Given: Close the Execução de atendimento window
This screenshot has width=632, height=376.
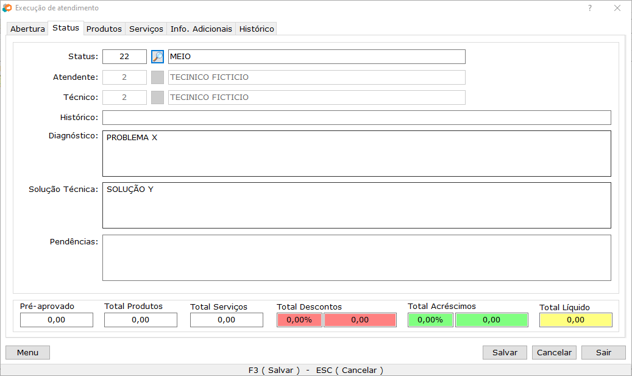Looking at the screenshot, I should coord(617,9).
